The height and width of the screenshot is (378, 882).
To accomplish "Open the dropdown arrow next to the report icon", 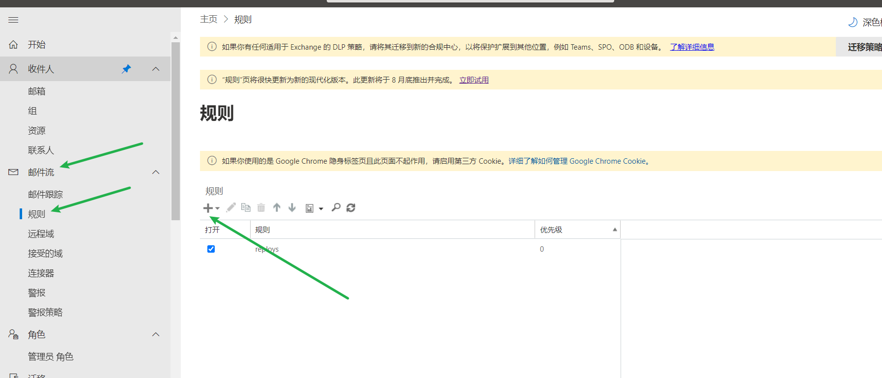I will pyautogui.click(x=321, y=209).
